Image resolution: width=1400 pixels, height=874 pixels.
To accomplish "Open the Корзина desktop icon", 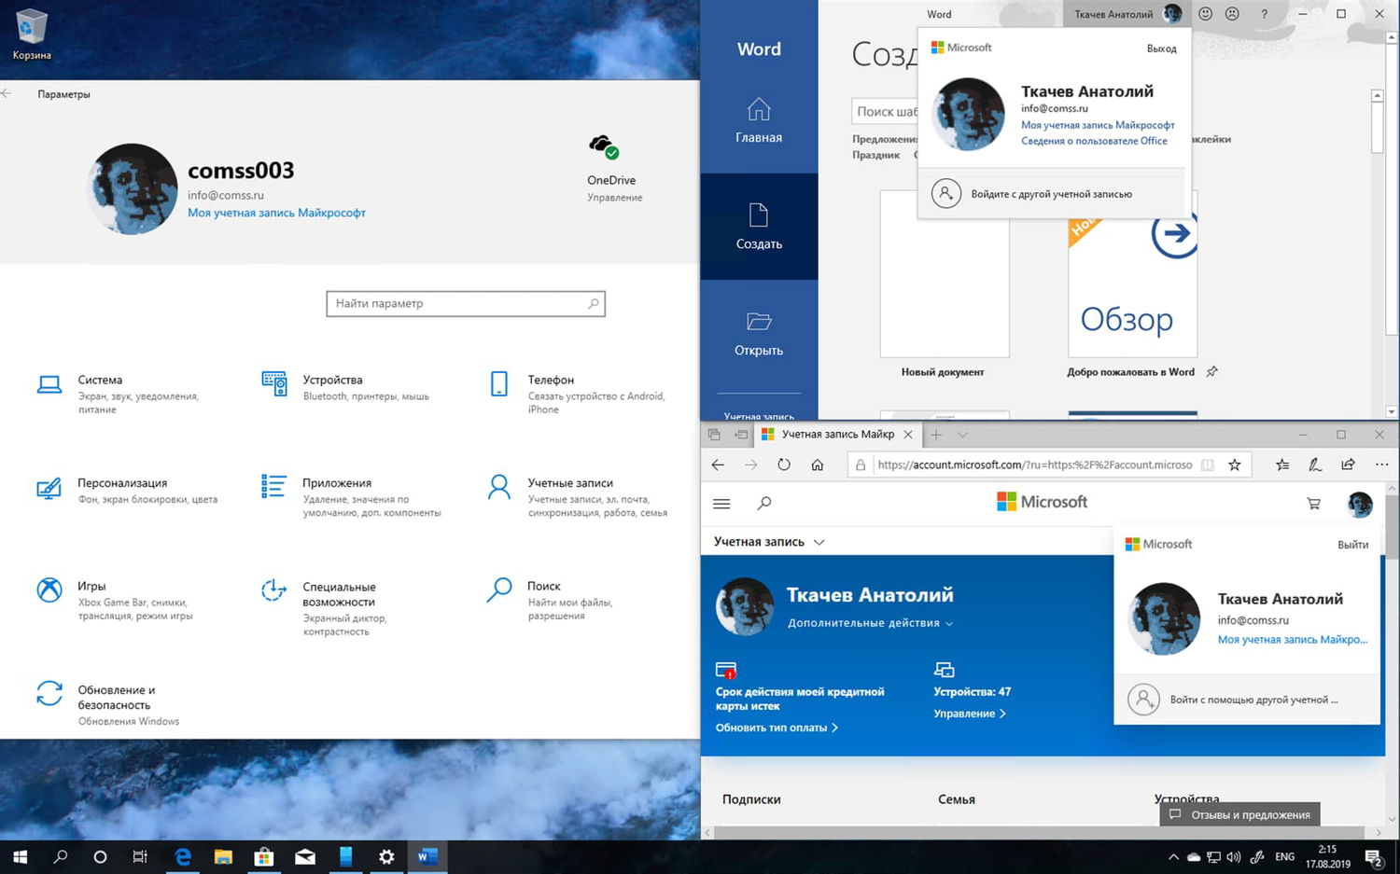I will coord(31,35).
